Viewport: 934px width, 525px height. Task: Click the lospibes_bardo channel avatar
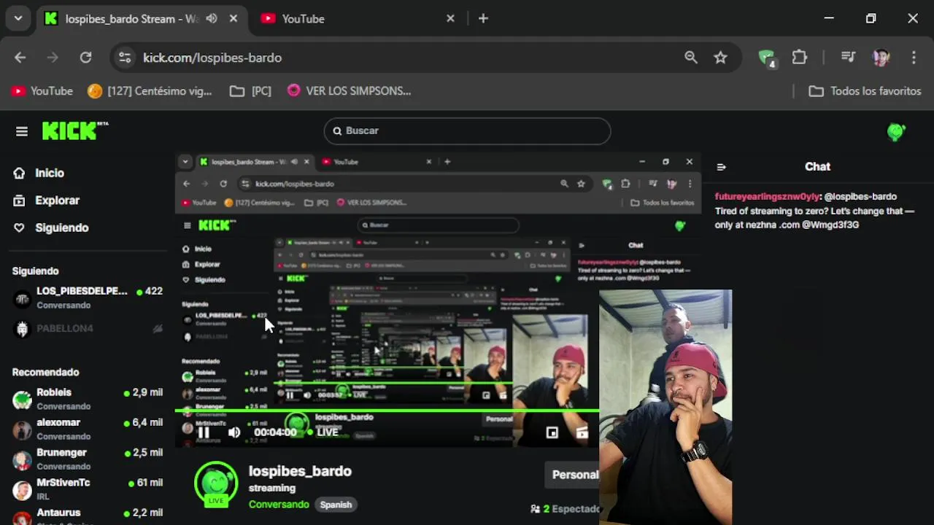[216, 484]
